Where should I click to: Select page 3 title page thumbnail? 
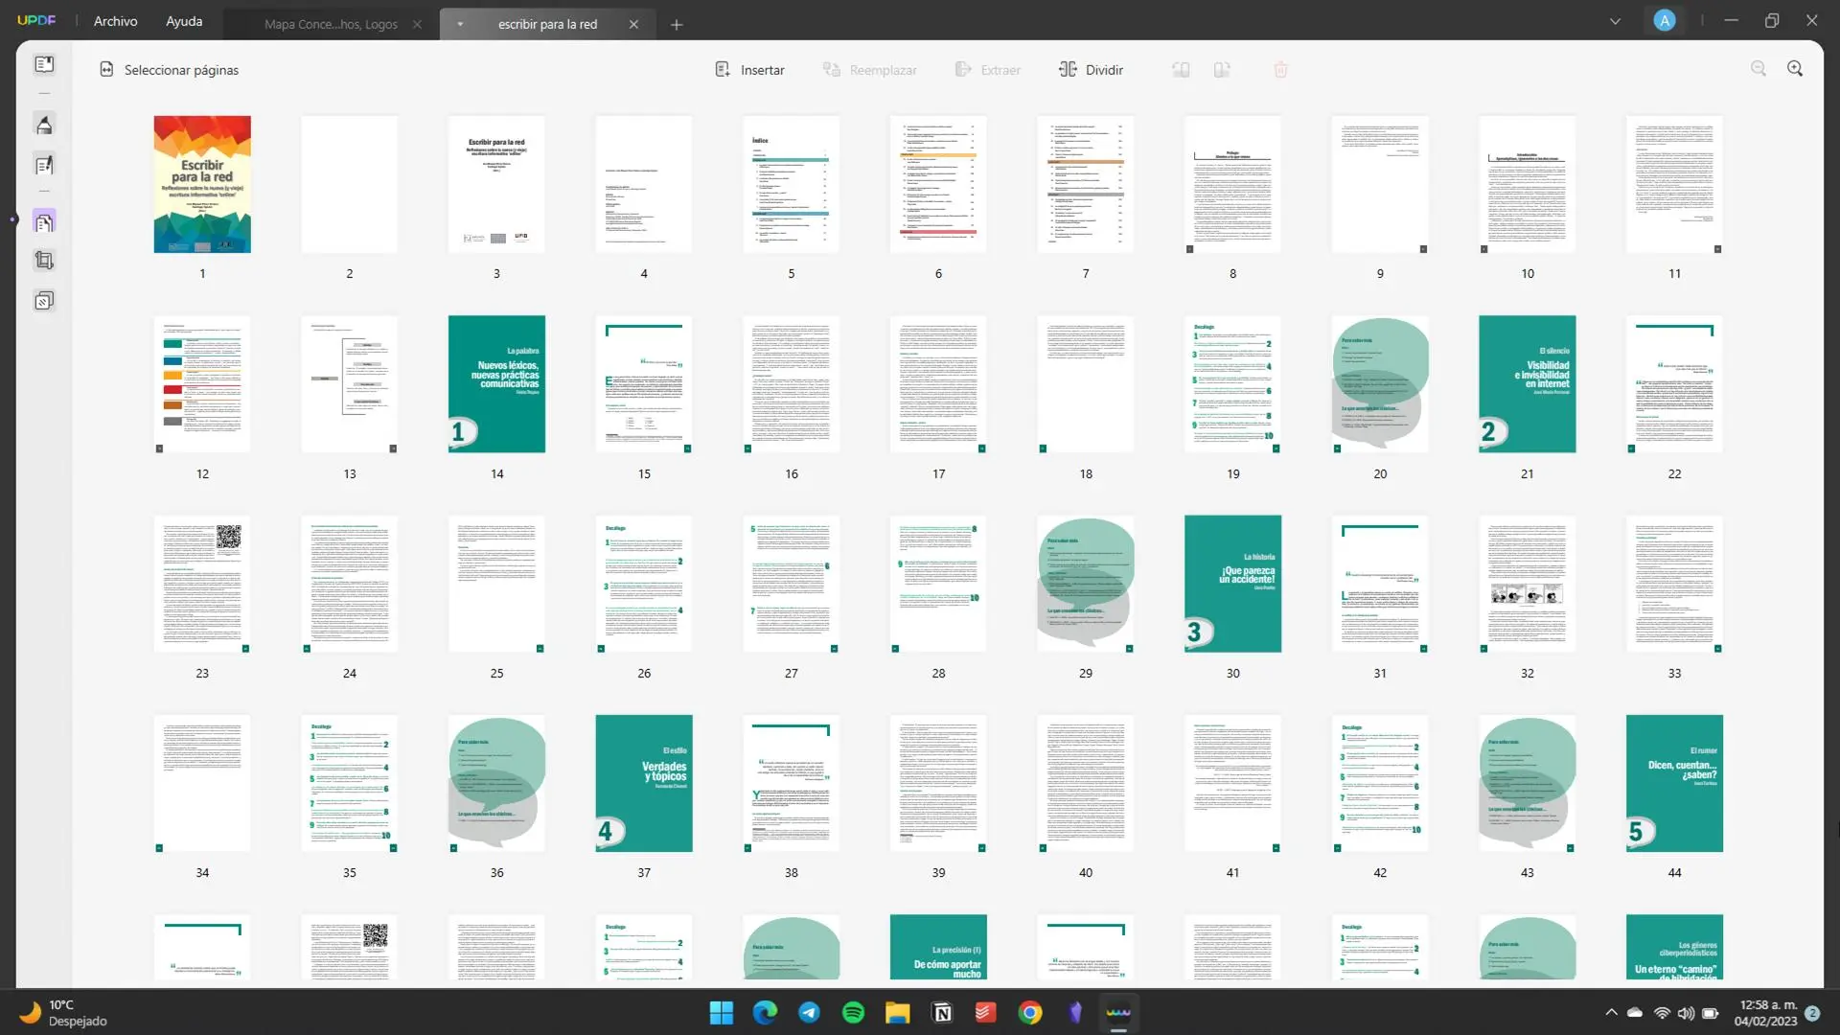(496, 185)
